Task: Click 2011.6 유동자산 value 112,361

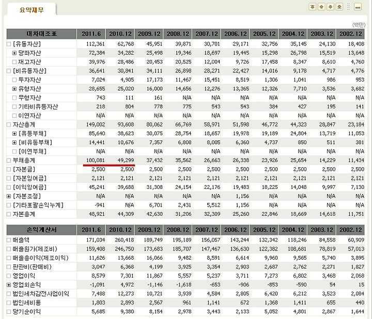Action: point(96,44)
